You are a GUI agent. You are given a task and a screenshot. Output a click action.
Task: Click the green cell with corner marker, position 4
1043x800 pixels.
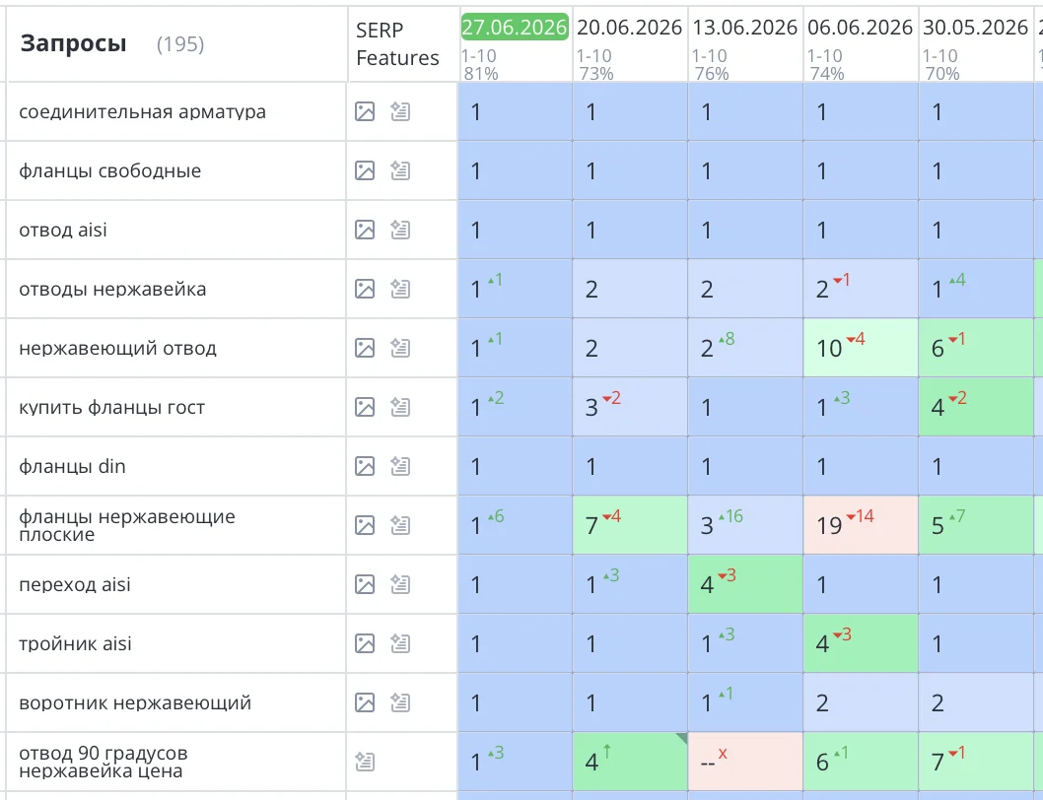point(630,762)
